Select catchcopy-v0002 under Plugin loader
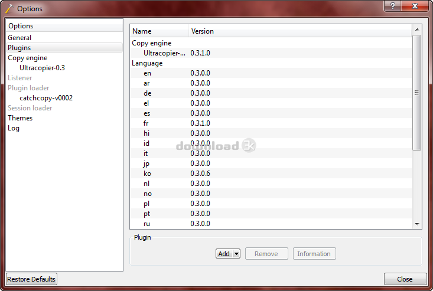Image resolution: width=433 pixels, height=291 pixels. click(46, 98)
